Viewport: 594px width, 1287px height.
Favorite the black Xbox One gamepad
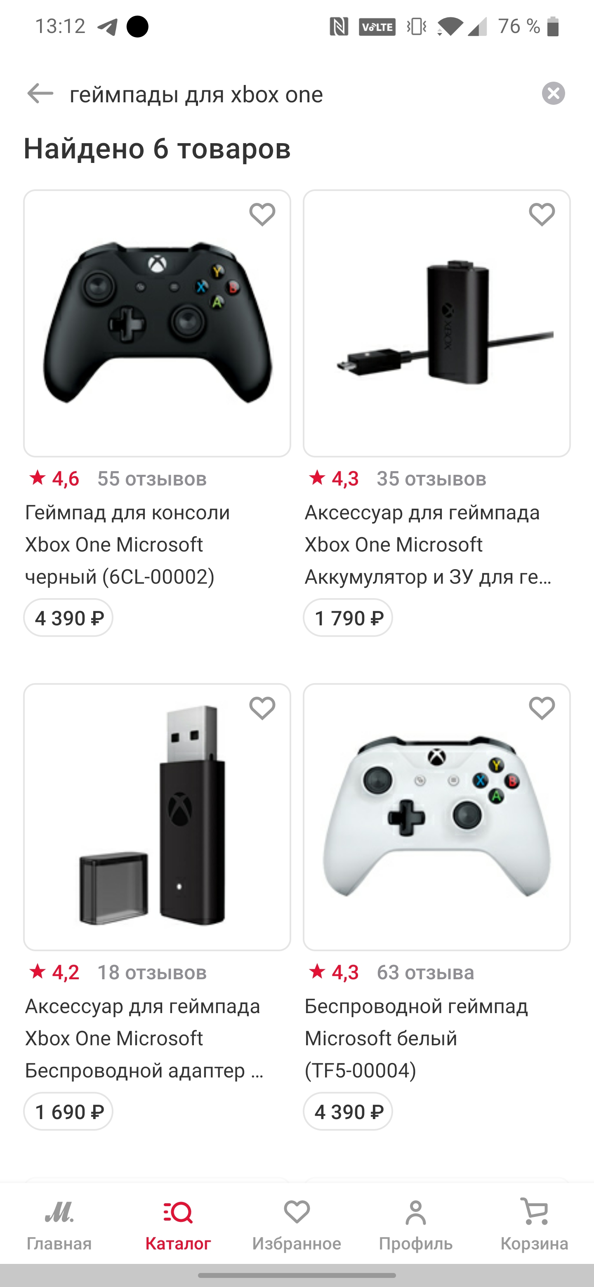[x=262, y=214]
